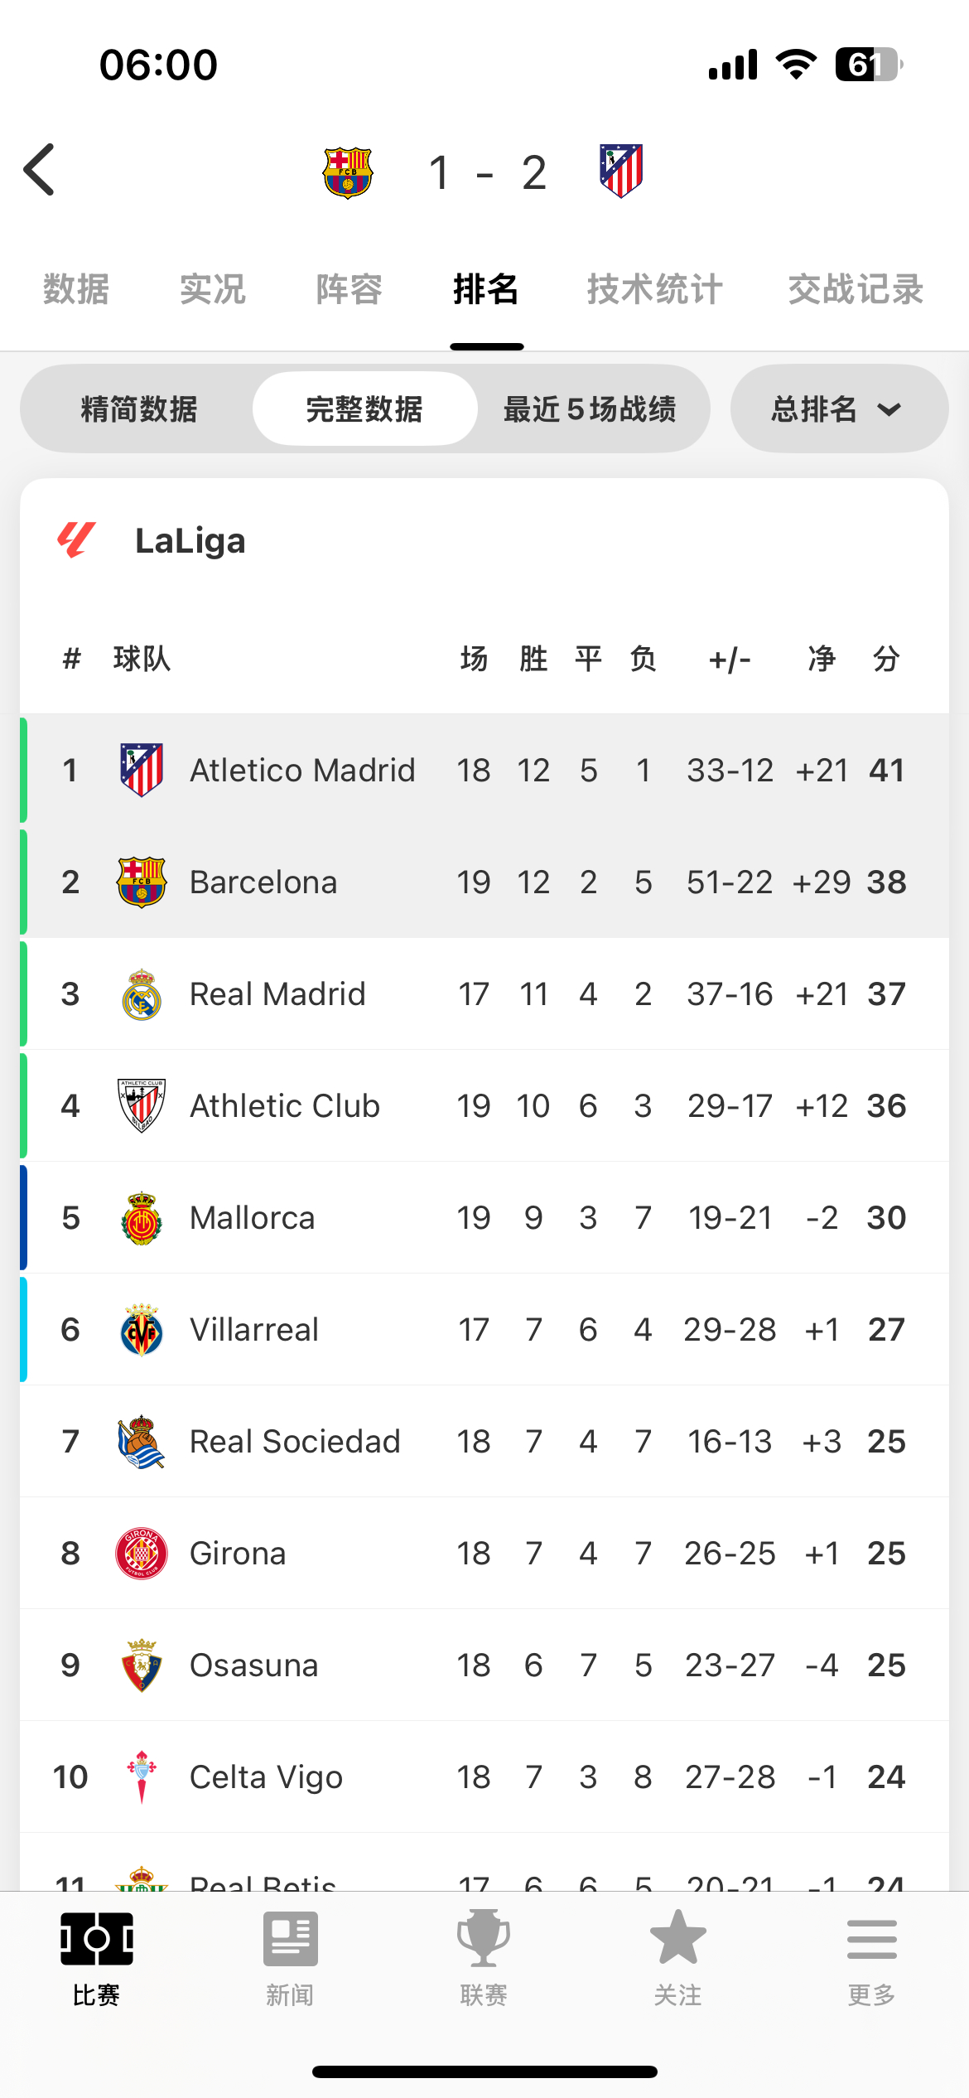Viewport: 969px width, 2098px height.
Task: Open the 更多 menu icon
Action: [x=871, y=1939]
